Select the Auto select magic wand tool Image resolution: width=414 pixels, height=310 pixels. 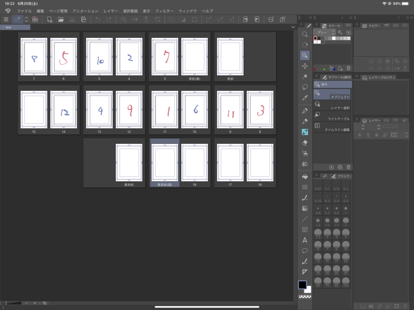[305, 77]
